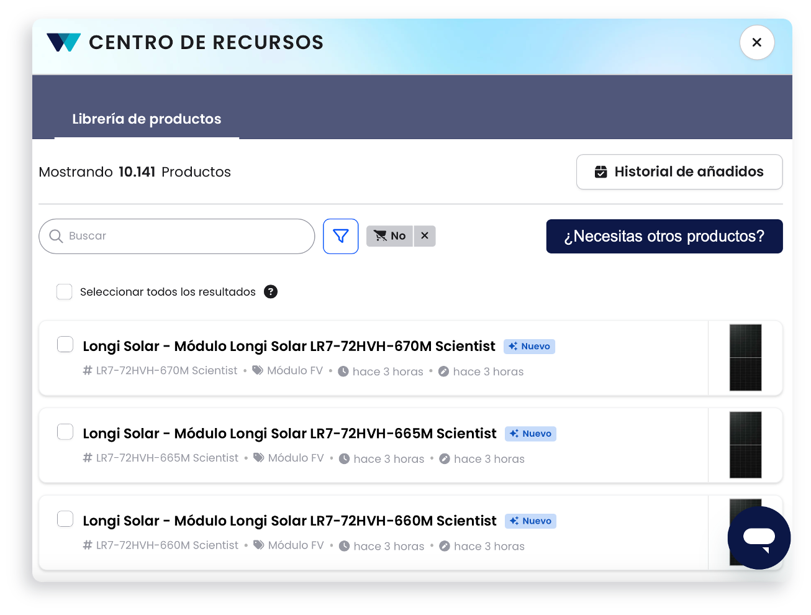Open the Longi Solar LR7-72HVH-660M Scientist product title
Image resolution: width=811 pixels, height=615 pixels.
(x=290, y=521)
